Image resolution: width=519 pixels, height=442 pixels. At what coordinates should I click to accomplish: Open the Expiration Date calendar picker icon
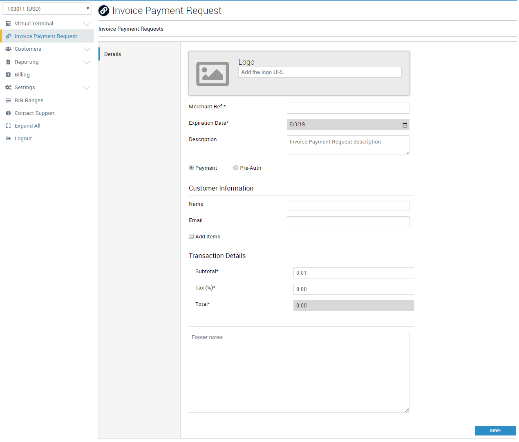pyautogui.click(x=405, y=125)
